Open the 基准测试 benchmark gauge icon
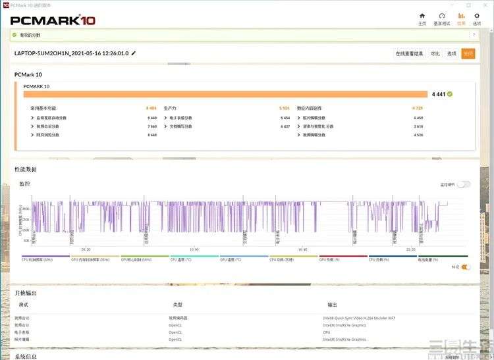Image resolution: width=494 pixels, height=360 pixels. pos(442,16)
